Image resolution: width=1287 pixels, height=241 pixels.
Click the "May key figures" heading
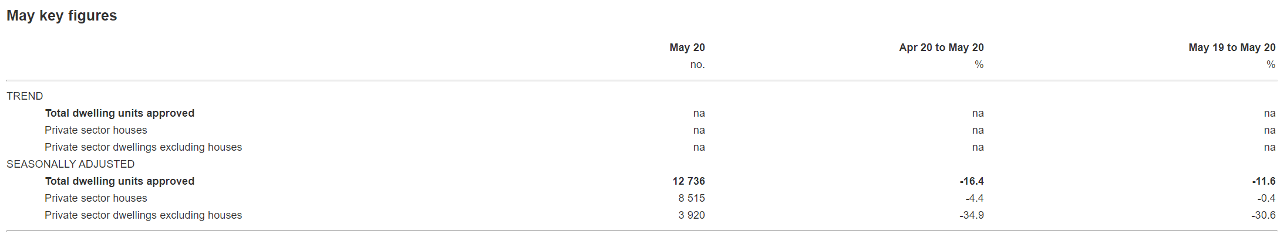(62, 16)
